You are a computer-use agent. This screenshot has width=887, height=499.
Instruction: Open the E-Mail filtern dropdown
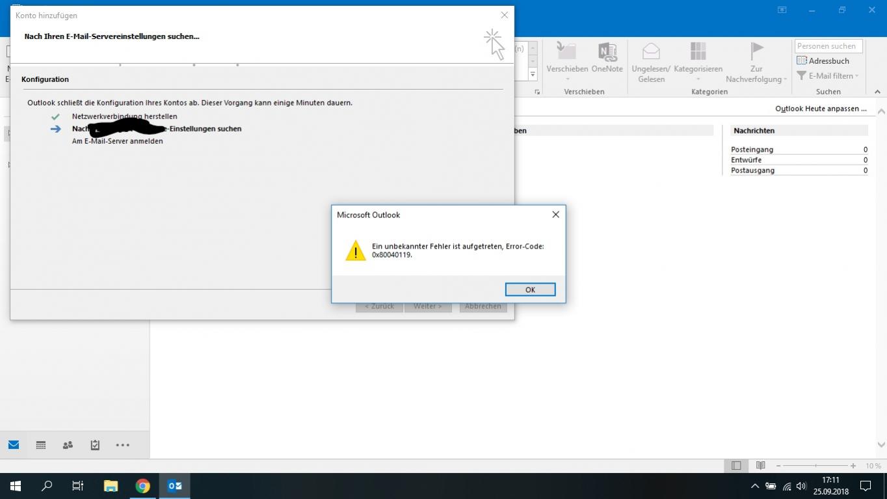tap(828, 75)
